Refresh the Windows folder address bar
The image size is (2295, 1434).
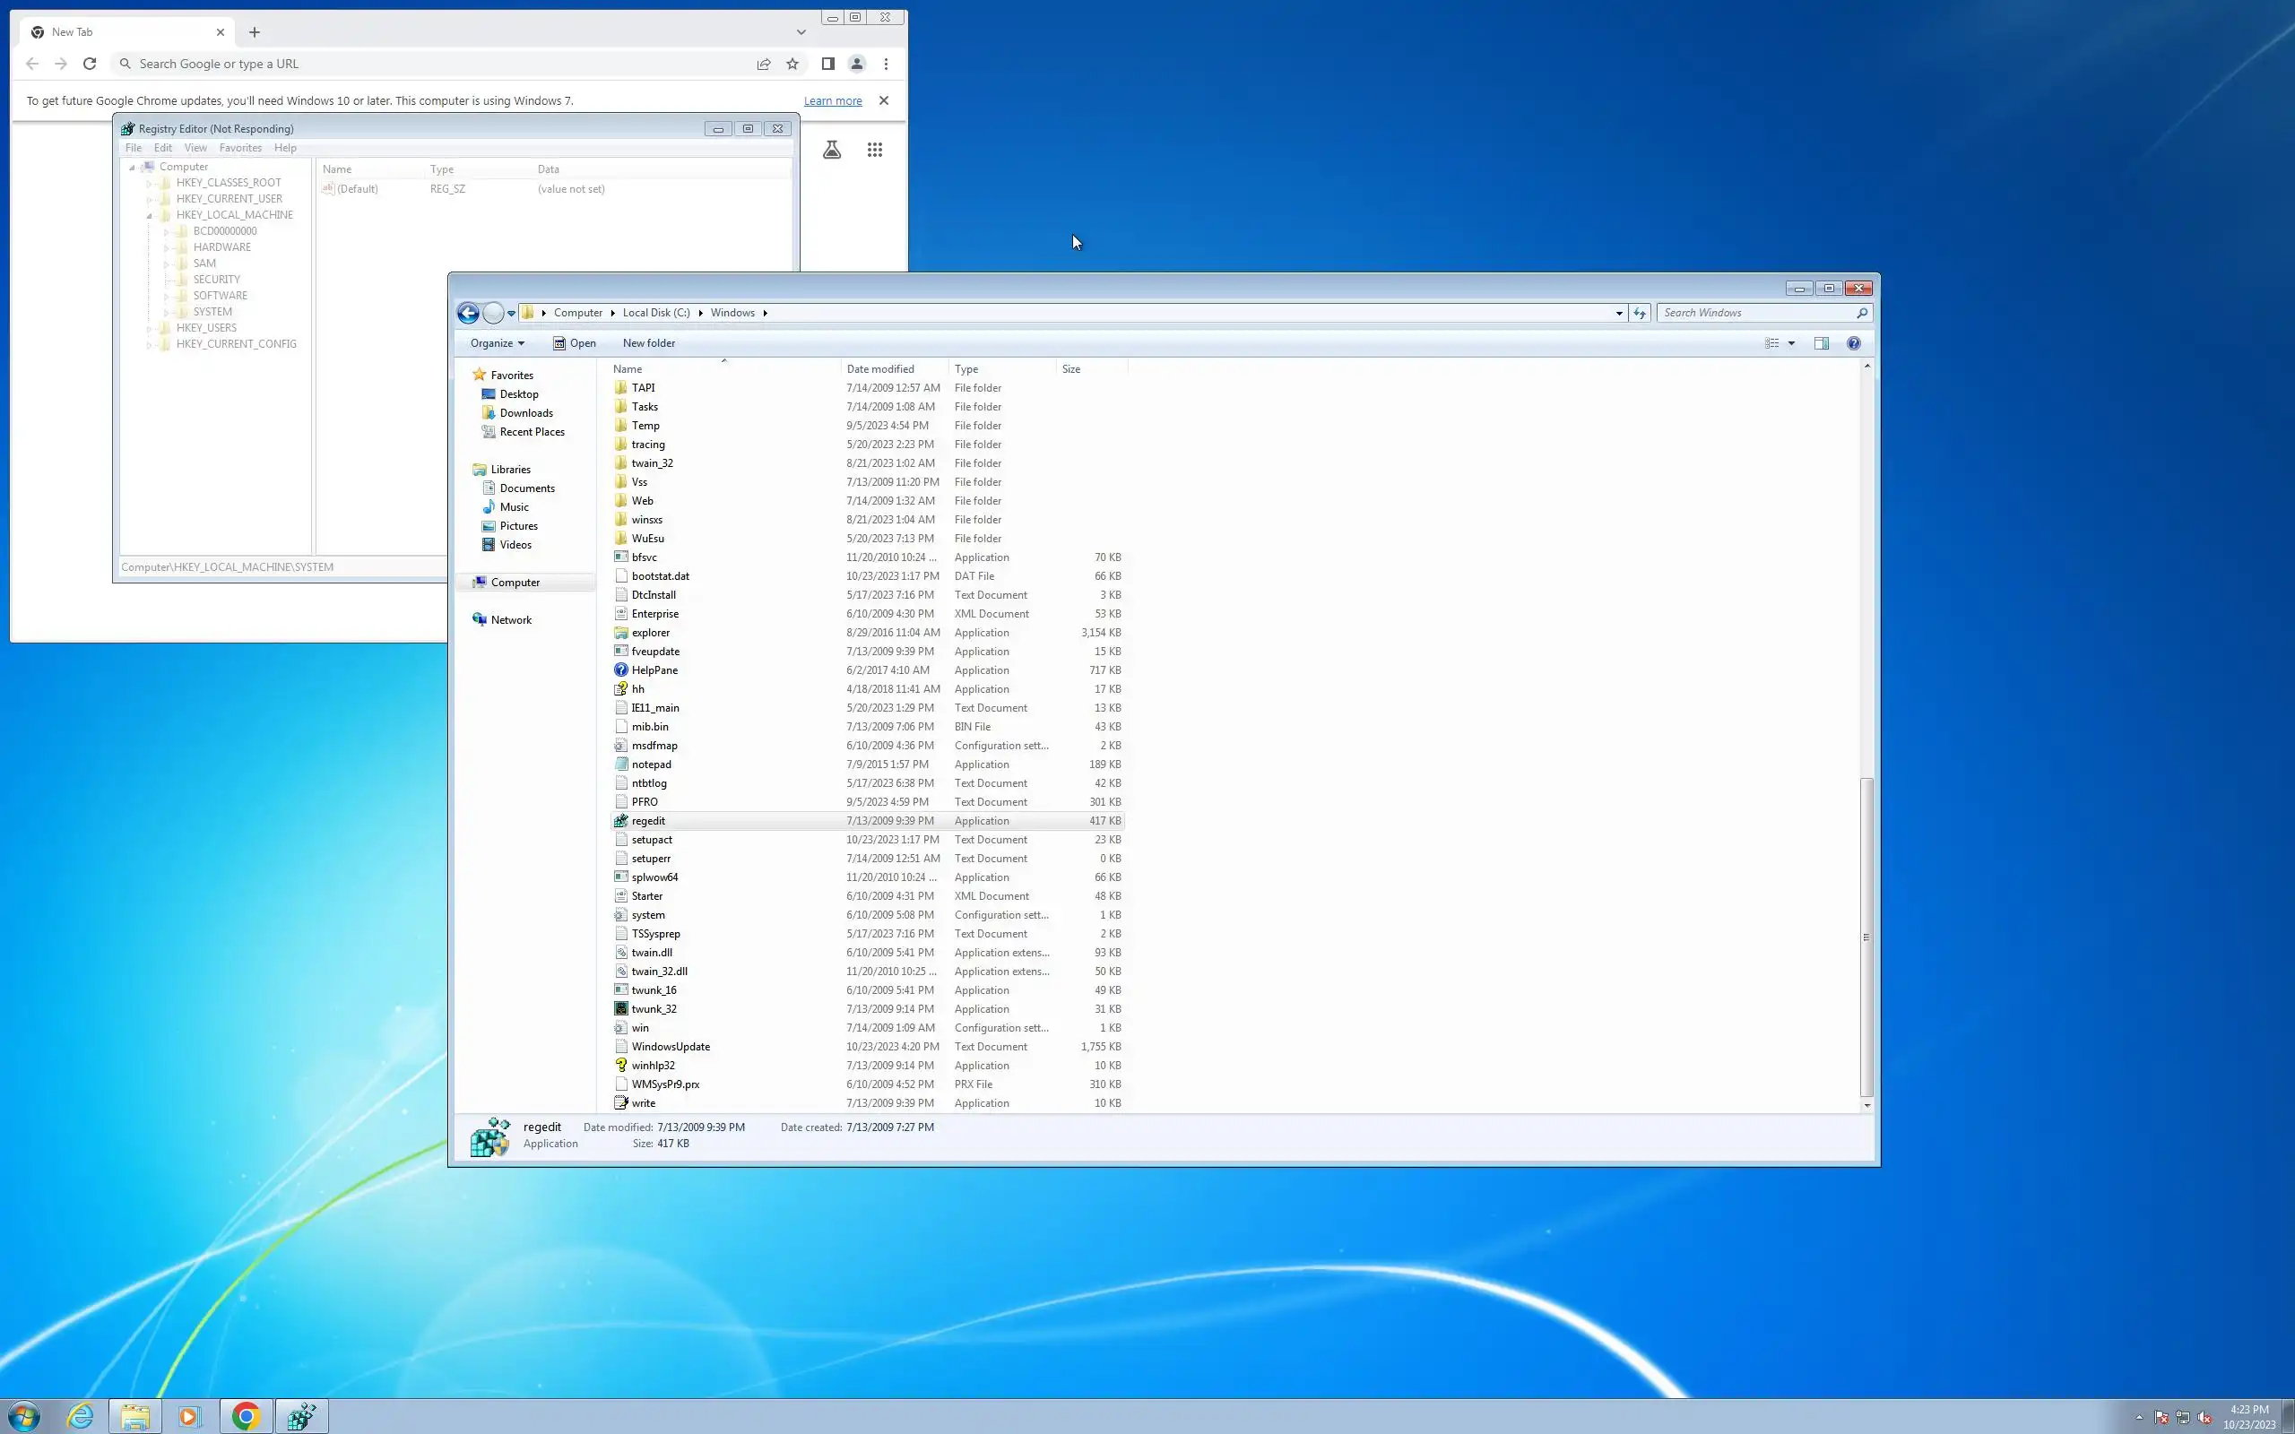[1640, 313]
